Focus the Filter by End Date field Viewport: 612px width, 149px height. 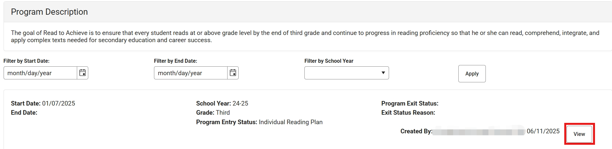click(191, 73)
